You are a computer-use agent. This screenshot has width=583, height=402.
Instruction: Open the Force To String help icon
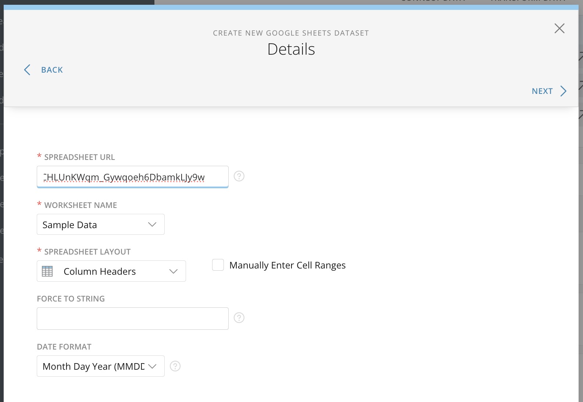coord(239,318)
